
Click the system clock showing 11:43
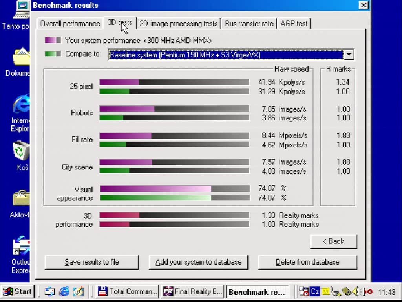point(387,292)
